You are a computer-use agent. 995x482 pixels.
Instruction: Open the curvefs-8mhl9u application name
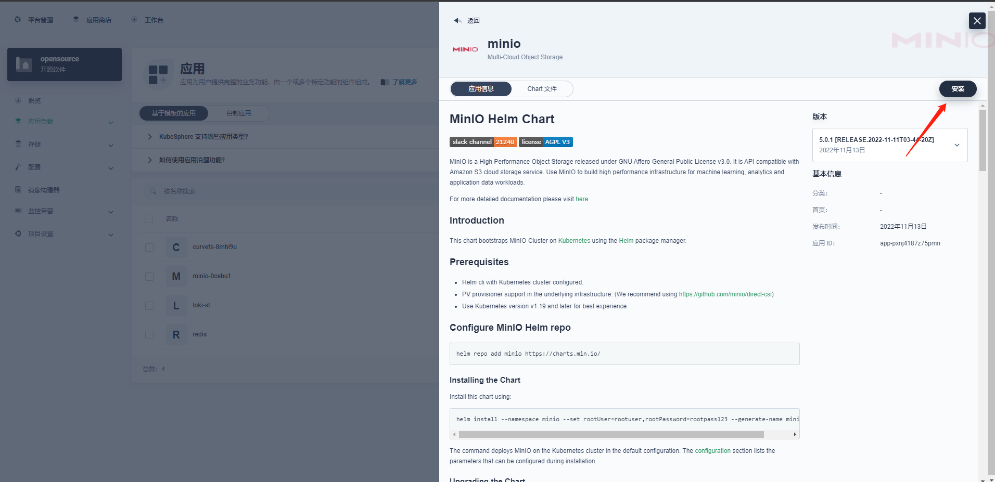point(214,247)
